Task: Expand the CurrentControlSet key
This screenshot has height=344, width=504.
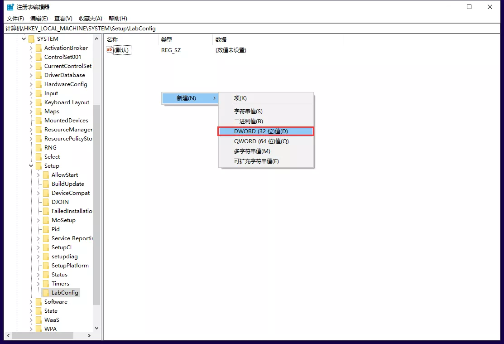Action: click(x=31, y=66)
